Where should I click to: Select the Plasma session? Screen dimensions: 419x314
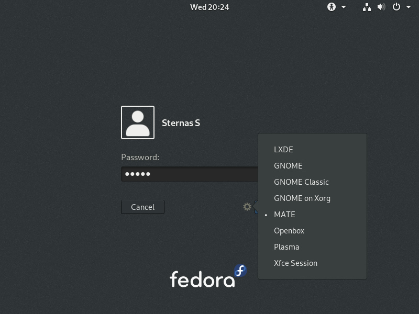tap(312, 247)
